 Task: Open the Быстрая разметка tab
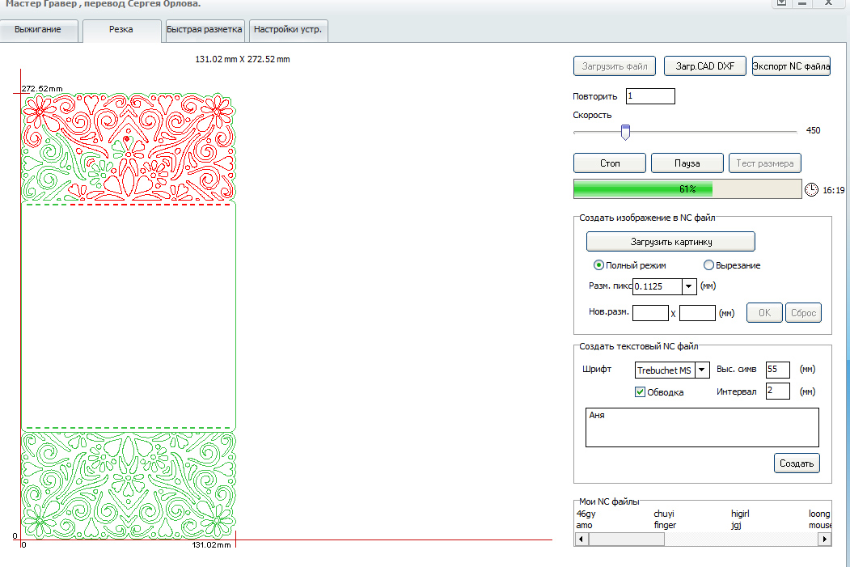pyautogui.click(x=204, y=30)
